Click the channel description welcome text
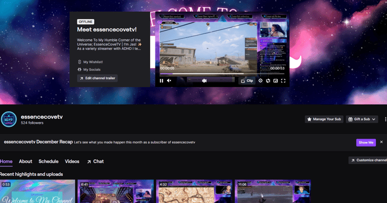The image size is (387, 203). pos(109,44)
